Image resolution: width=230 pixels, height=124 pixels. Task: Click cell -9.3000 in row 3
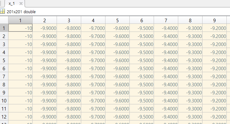pos(190,44)
